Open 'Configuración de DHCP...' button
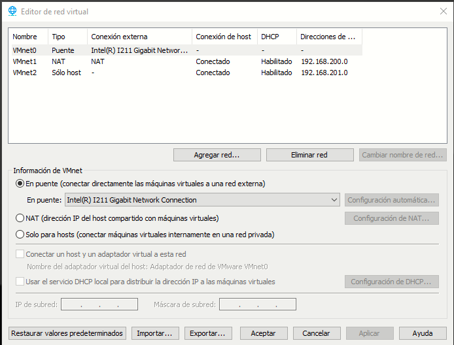The image size is (454, 345). pyautogui.click(x=392, y=282)
